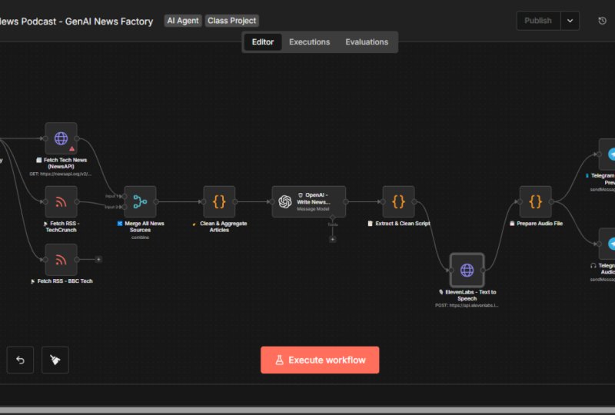The width and height of the screenshot is (615, 415).
Task: Open the Prepare Audio File code node
Action: tap(535, 201)
